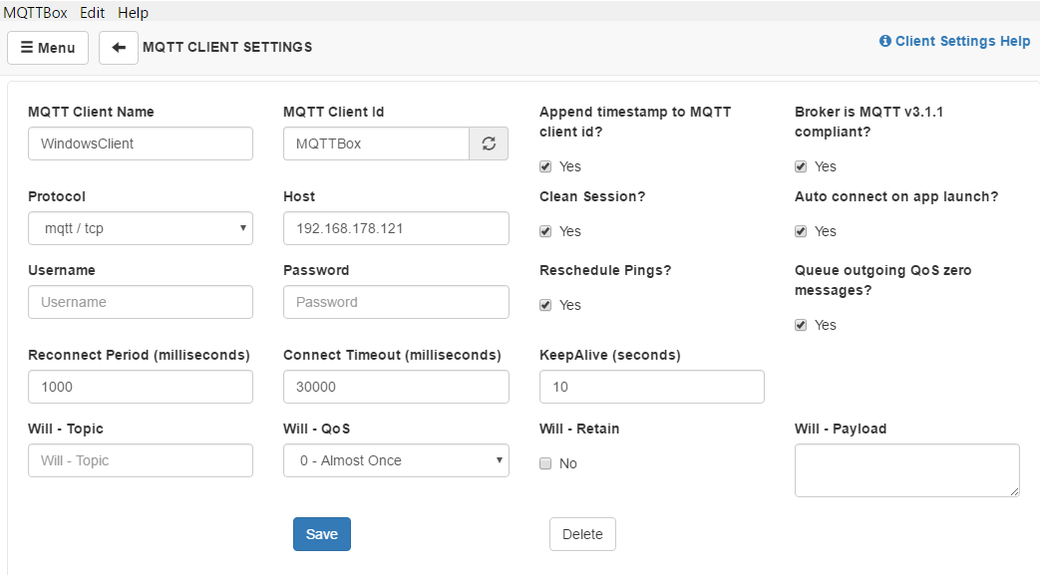Click the Will - Payload label

click(841, 429)
